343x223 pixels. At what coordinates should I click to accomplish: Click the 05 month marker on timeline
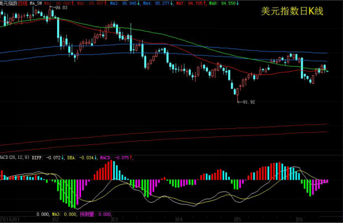click(x=238, y=220)
